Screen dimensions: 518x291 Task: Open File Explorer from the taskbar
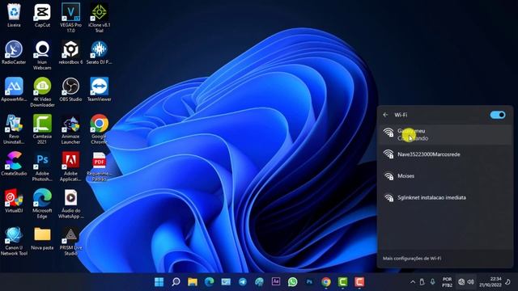point(193,282)
